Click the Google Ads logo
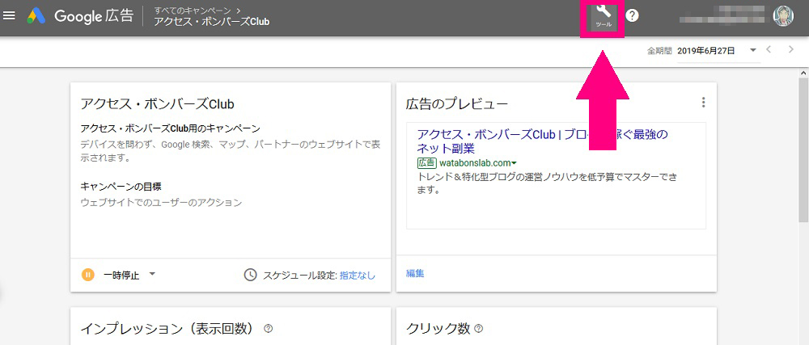 pos(36,16)
